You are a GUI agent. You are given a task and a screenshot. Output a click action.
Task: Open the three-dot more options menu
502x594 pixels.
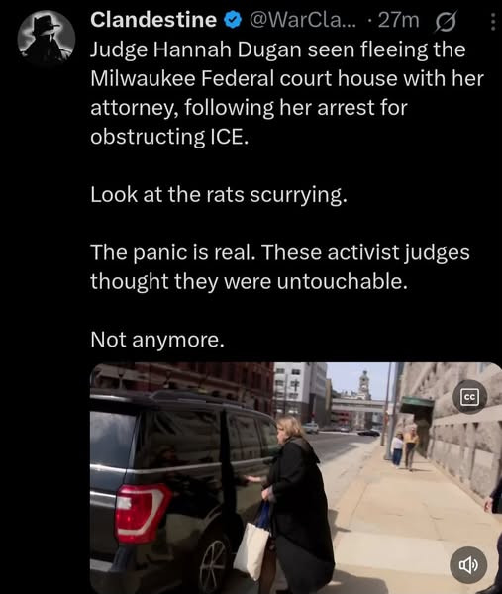coord(492,22)
